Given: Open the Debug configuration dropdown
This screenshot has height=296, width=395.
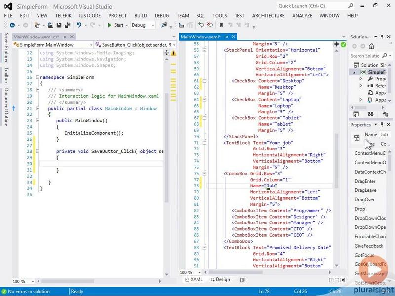Looking at the screenshot, I should click(143, 25).
